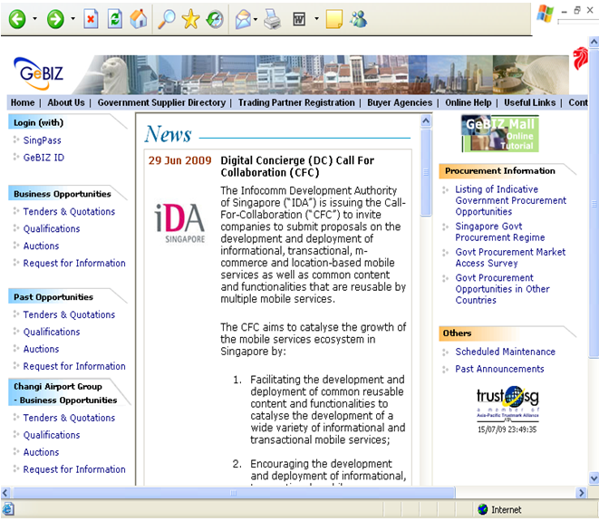Click the Internet zone globe in status bar

click(x=483, y=509)
